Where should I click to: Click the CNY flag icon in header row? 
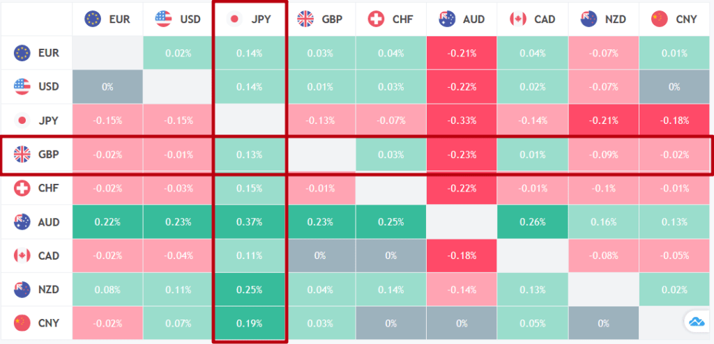point(659,19)
